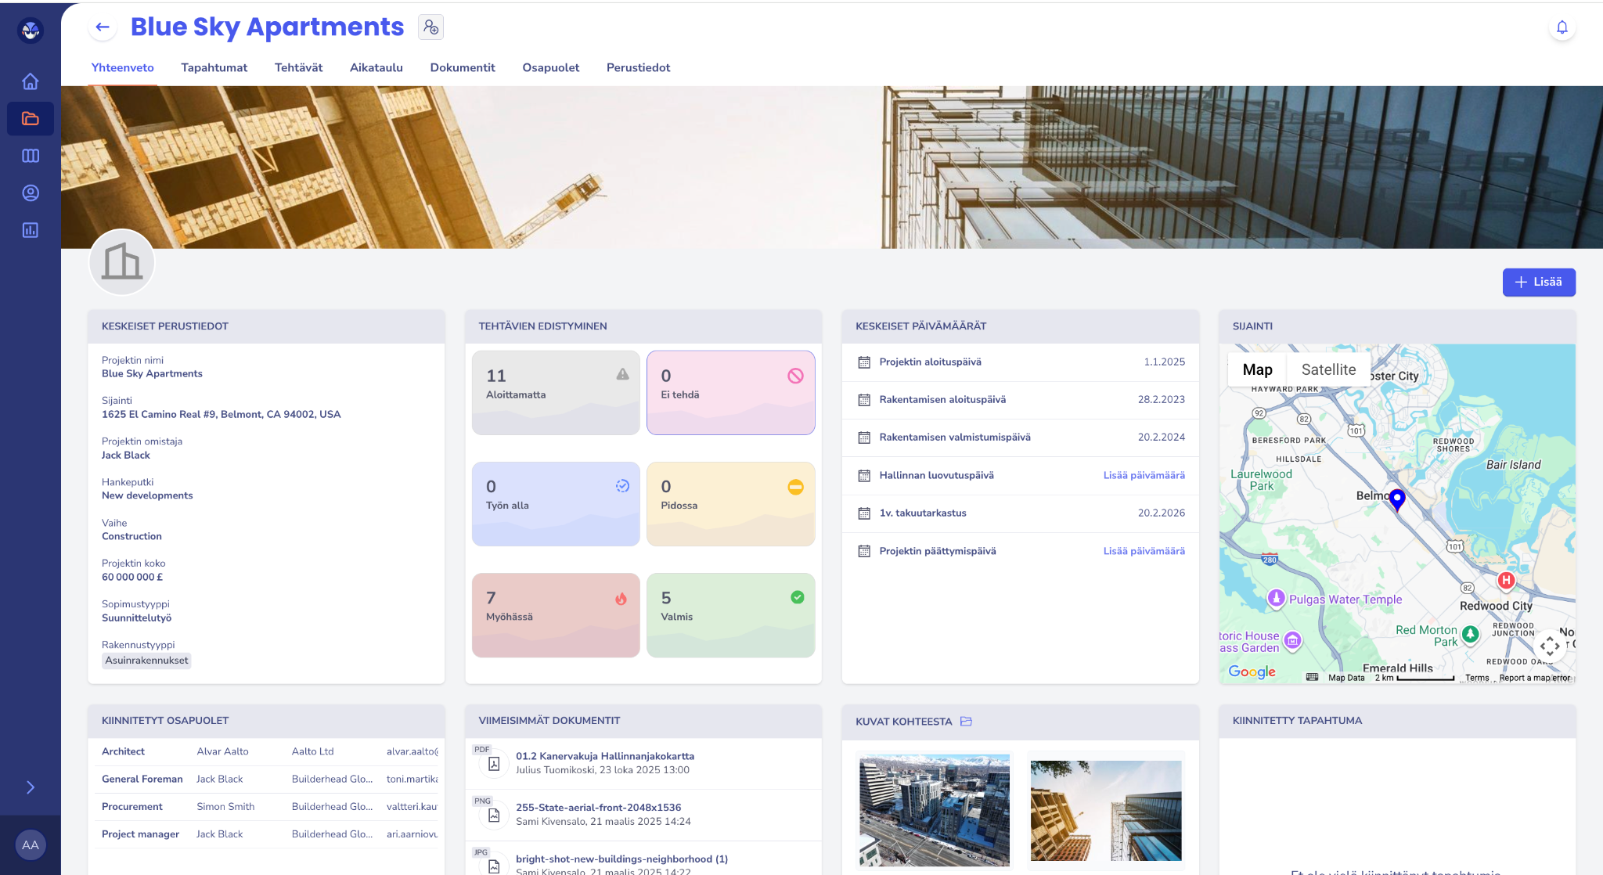Switch map to Map view
Viewport: 1603px width, 875px height.
pyautogui.click(x=1257, y=369)
